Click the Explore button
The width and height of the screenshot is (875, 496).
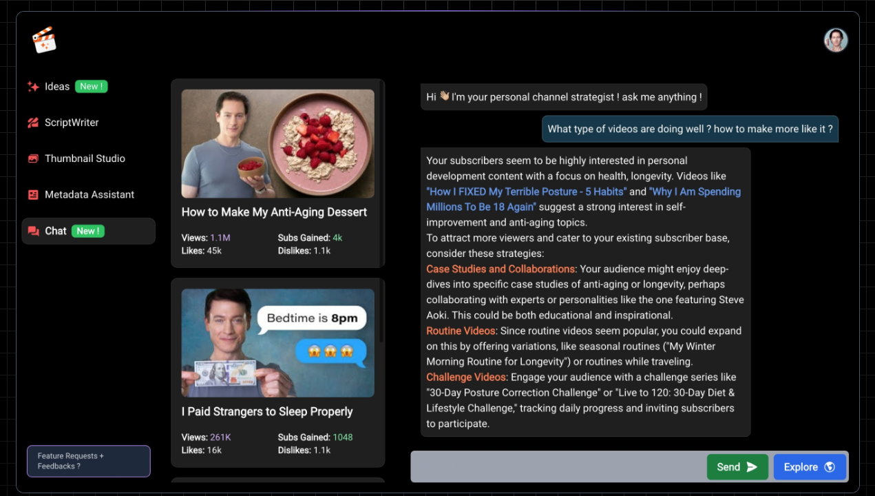pyautogui.click(x=810, y=467)
